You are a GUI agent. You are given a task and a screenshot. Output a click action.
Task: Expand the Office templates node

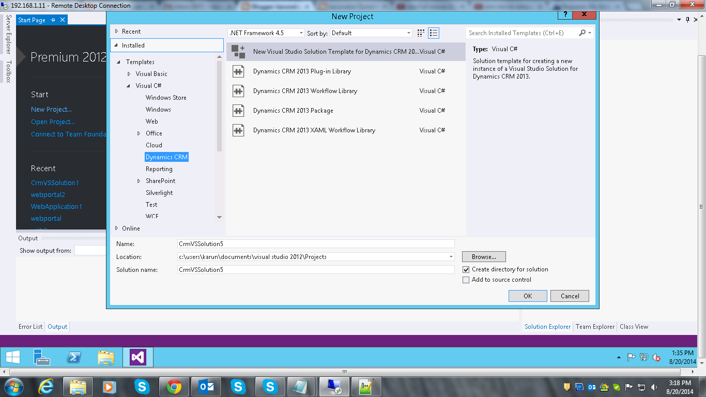pos(138,133)
